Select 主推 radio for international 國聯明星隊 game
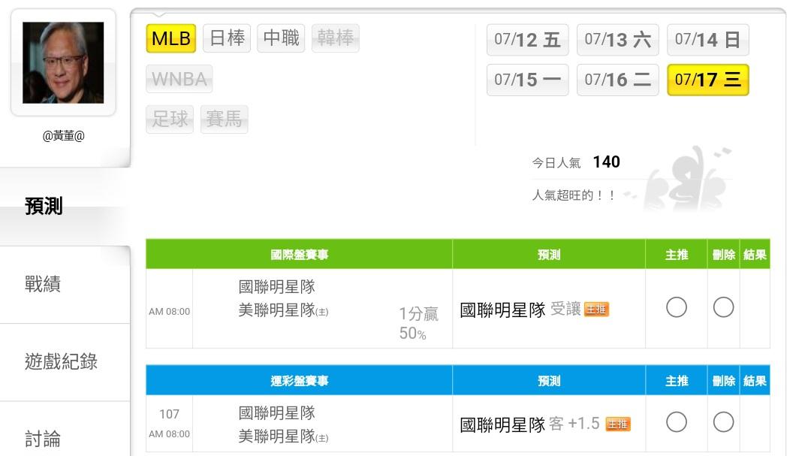The image size is (811, 456). (x=676, y=307)
